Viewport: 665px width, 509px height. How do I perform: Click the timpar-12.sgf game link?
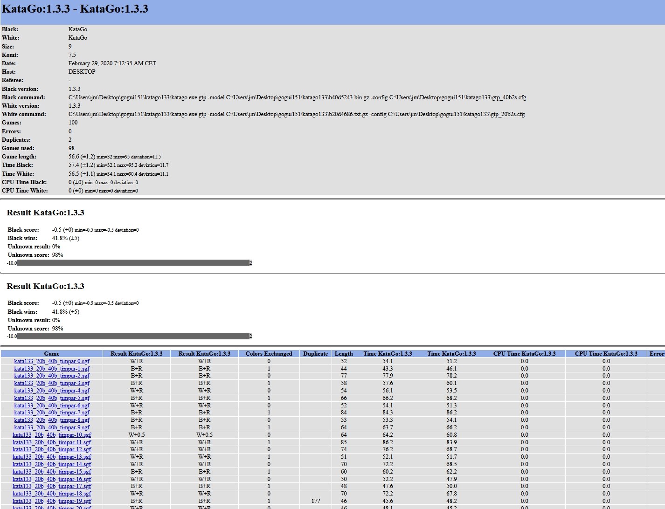pos(52,449)
